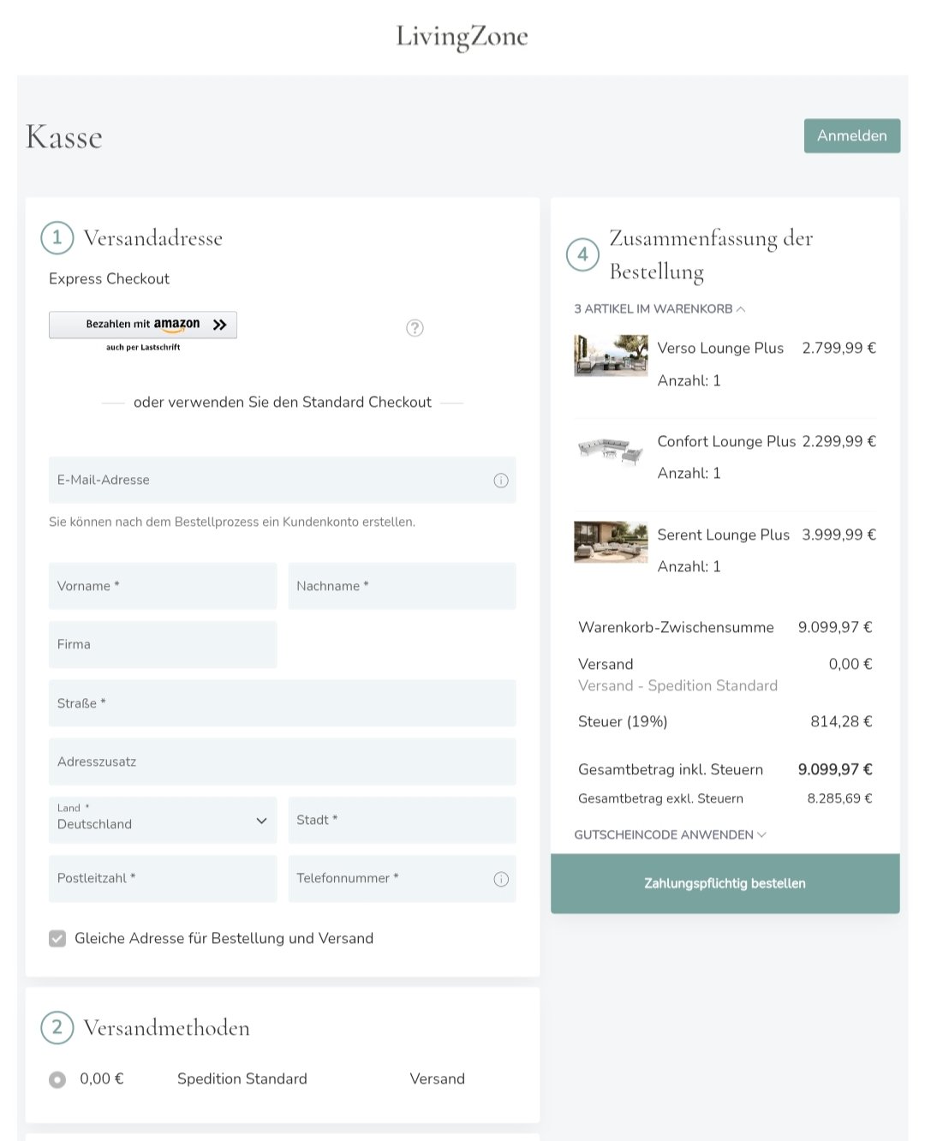
Task: Focus the Vorname input field
Action: tap(163, 587)
